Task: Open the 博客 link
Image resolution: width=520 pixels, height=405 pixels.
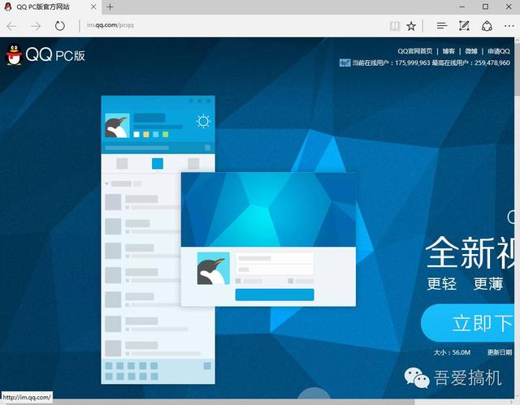Action: [x=448, y=51]
